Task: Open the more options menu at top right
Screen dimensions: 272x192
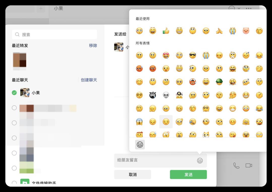Action: click(x=249, y=9)
